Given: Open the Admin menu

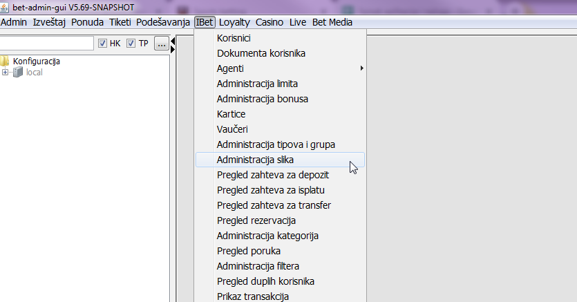Looking at the screenshot, I should pos(14,22).
